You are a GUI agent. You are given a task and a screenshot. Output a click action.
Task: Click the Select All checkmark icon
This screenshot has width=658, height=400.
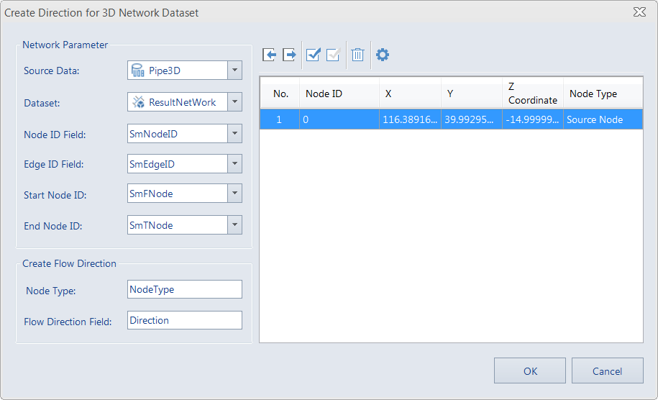coord(313,55)
